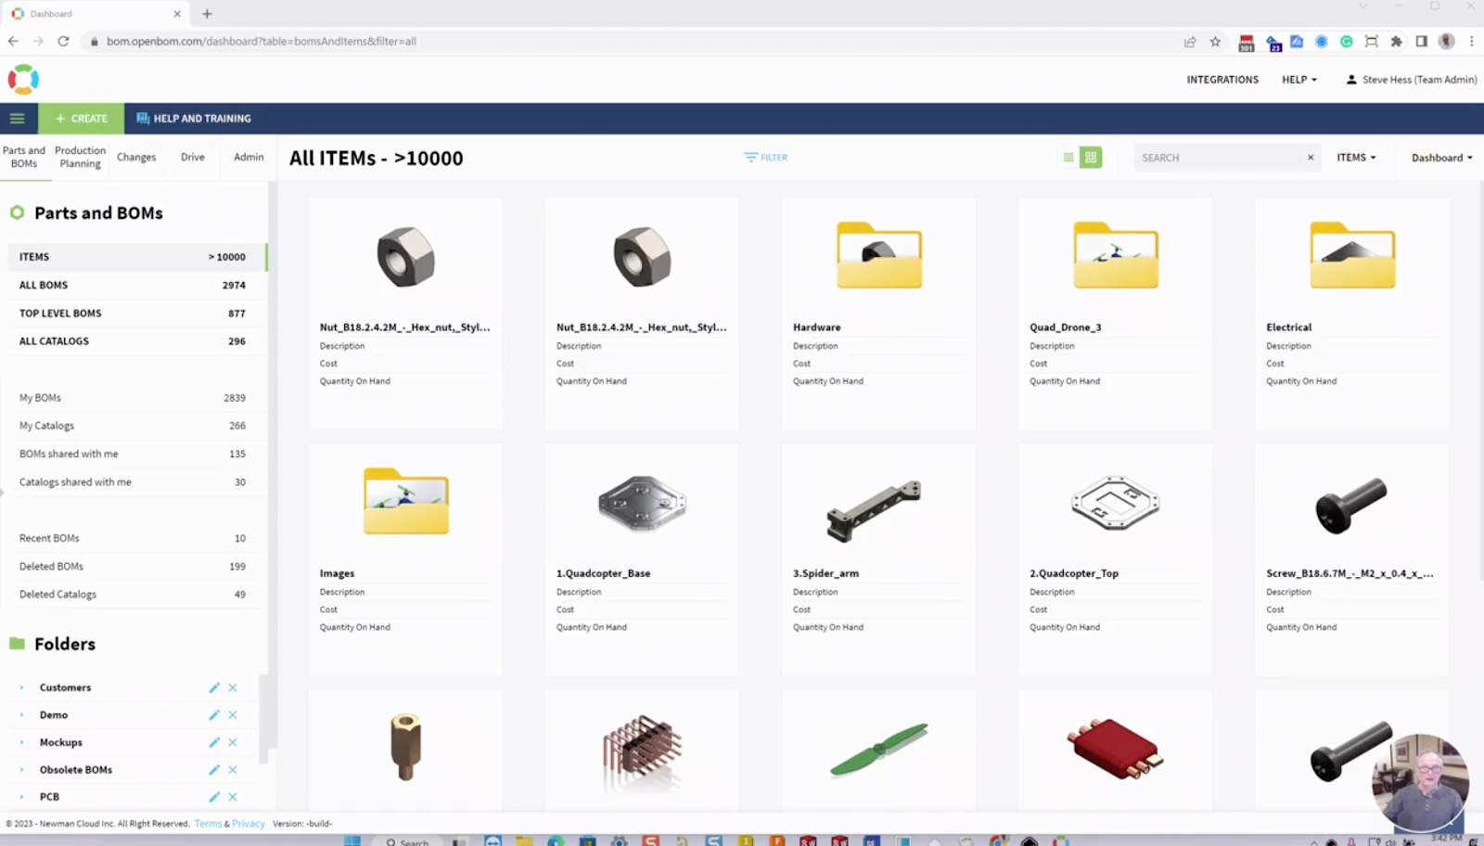1484x846 pixels.
Task: Edit the PCB folder with pencil icon
Action: click(214, 797)
